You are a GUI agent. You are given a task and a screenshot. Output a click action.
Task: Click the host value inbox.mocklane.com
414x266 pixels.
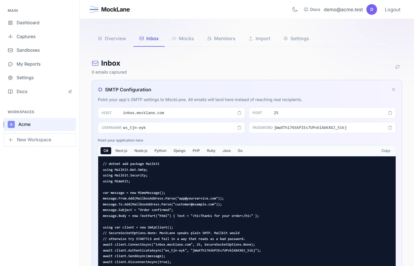click(143, 113)
